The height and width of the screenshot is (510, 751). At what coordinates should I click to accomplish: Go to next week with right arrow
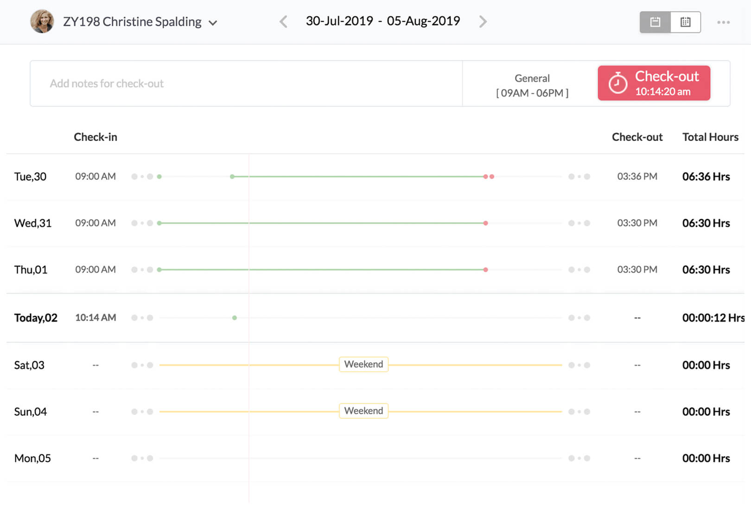(x=483, y=22)
